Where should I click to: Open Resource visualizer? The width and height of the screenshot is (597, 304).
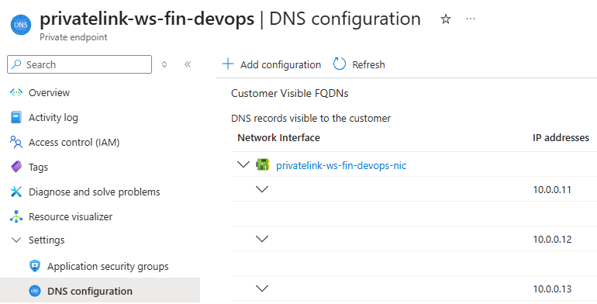click(71, 217)
